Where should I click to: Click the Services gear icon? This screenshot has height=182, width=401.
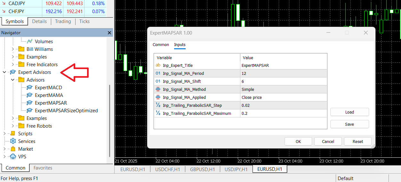click(x=13, y=141)
